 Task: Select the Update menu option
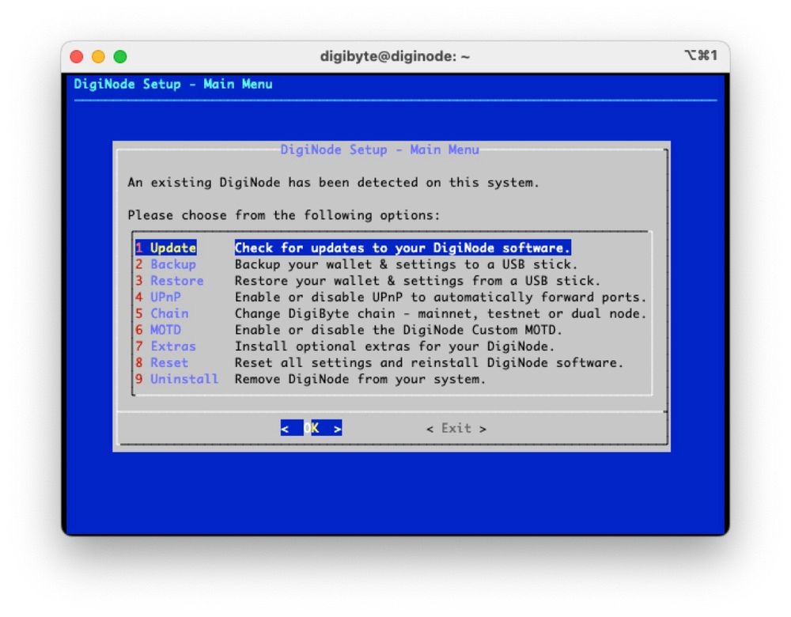[166, 248]
